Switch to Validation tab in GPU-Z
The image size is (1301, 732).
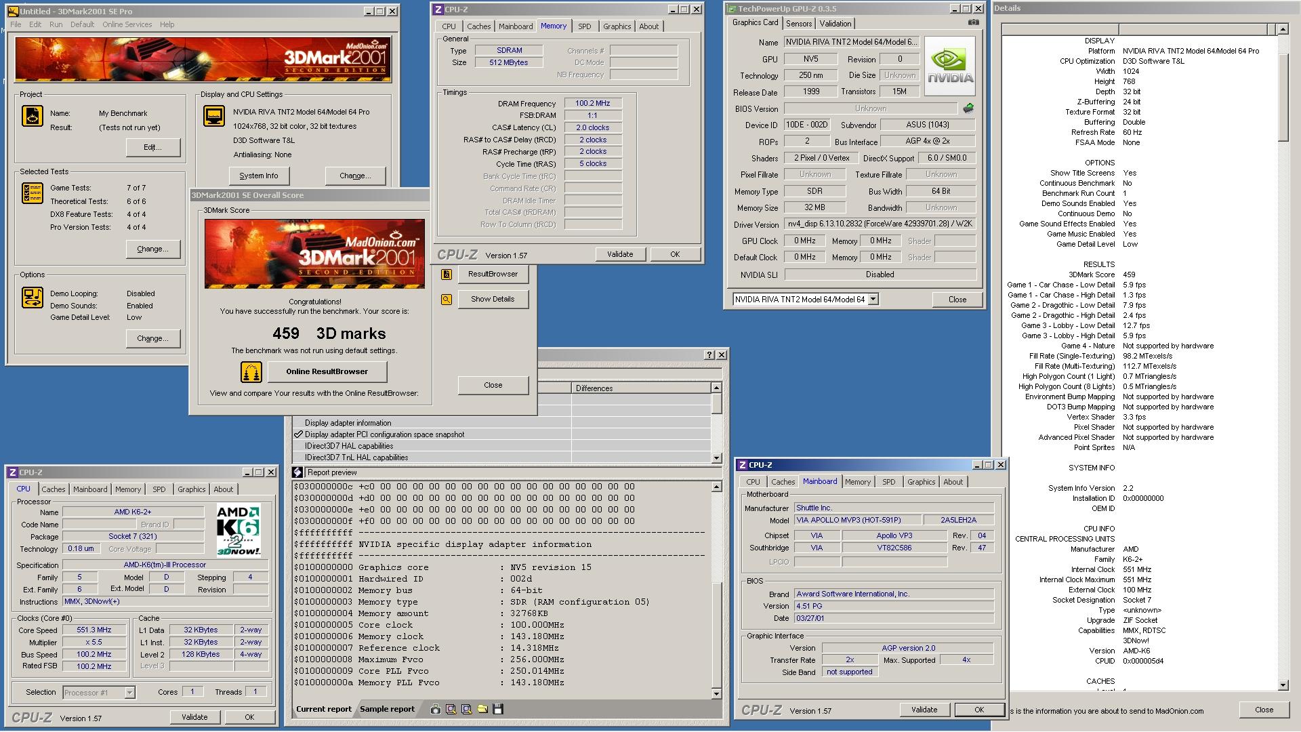[835, 23]
